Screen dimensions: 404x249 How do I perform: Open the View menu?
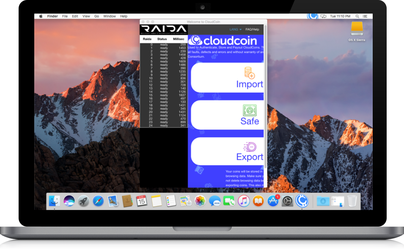tap(86, 16)
